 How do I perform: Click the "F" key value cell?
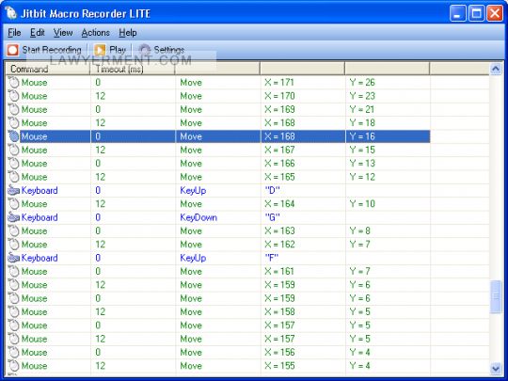coord(272,258)
